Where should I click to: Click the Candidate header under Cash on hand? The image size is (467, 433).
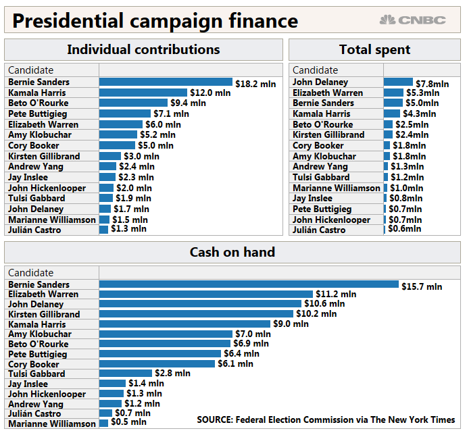[30, 273]
